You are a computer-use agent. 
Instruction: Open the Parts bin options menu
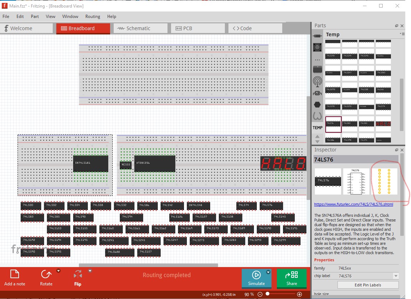point(402,34)
